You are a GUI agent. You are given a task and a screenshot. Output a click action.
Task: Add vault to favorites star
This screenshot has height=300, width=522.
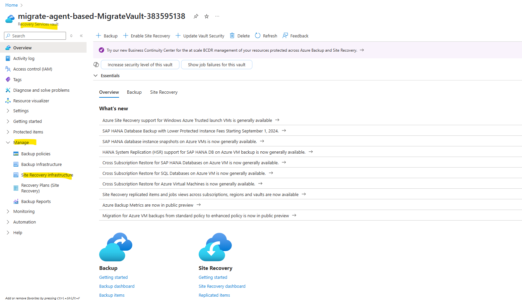pyautogui.click(x=207, y=16)
